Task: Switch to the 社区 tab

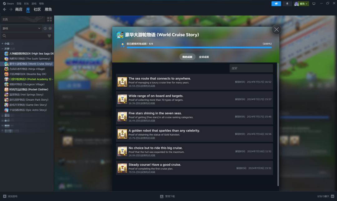Action: (x=37, y=9)
